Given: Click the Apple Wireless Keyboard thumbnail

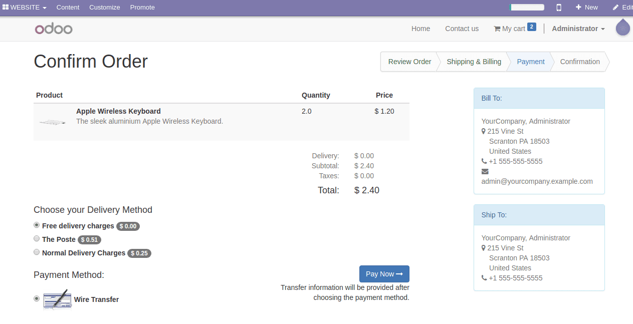Looking at the screenshot, I should pos(53,122).
